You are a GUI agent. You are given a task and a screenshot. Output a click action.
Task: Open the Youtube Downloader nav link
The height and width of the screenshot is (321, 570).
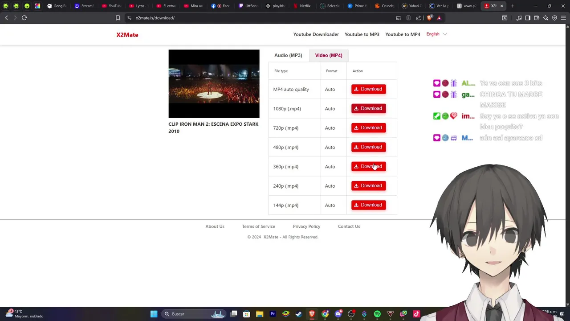[316, 34]
